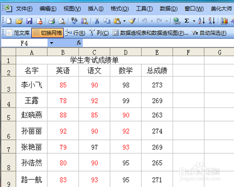
Task: Select the 总成绩 header cell
Action: 157,71
